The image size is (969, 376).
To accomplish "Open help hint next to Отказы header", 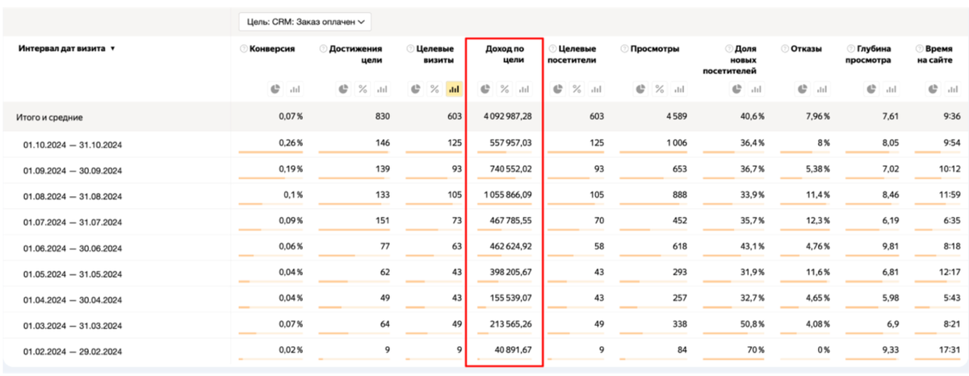I will 785,49.
